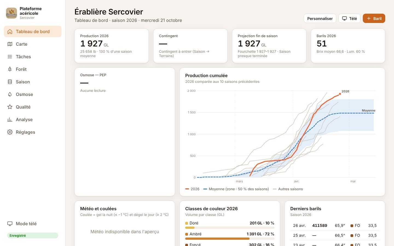Click the Doré volume progress bar

pyautogui.click(x=230, y=228)
